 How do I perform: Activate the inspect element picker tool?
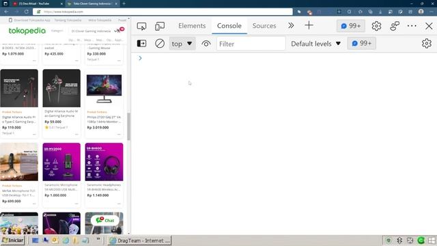141,26
